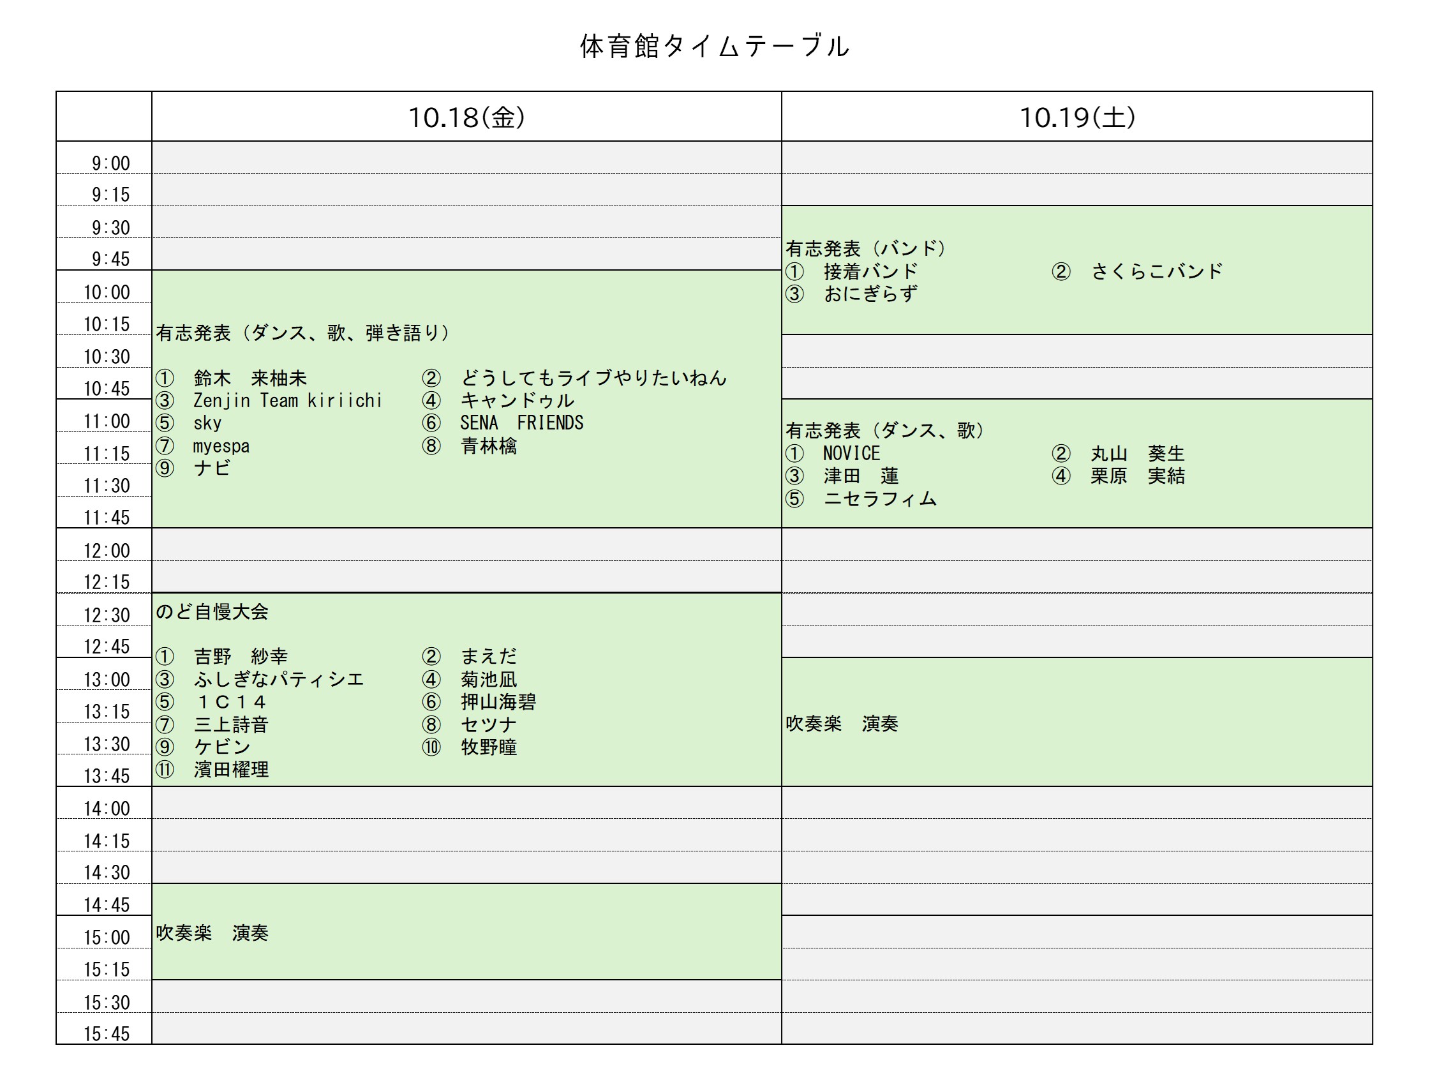1430x1078 pixels.
Task: Select the 10.18(金) column header
Action: tap(466, 117)
